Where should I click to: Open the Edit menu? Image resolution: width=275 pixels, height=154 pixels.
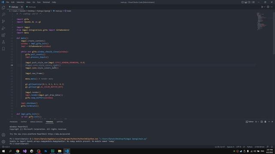click(12, 2)
